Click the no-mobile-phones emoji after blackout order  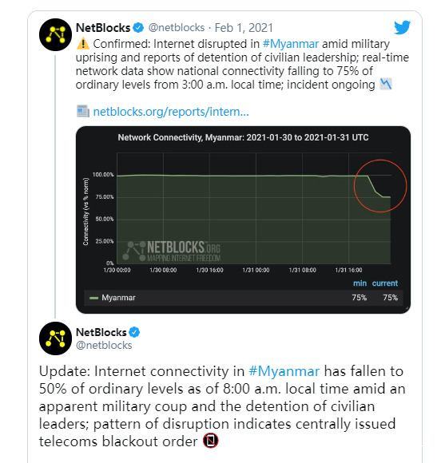[211, 441]
